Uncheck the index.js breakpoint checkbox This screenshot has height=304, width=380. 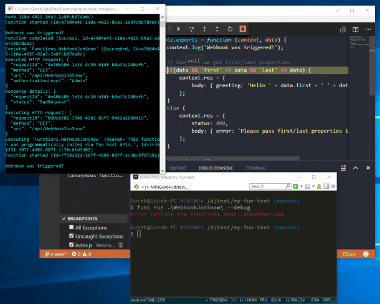click(x=71, y=245)
